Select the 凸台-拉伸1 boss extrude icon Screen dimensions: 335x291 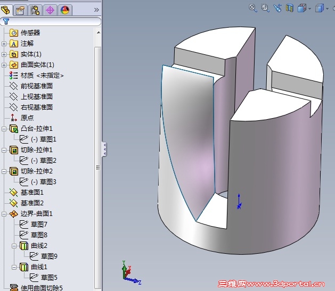click(14, 129)
